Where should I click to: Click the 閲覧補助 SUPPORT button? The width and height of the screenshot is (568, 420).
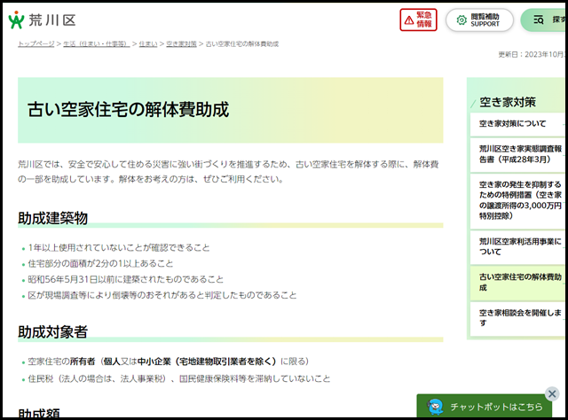click(479, 19)
